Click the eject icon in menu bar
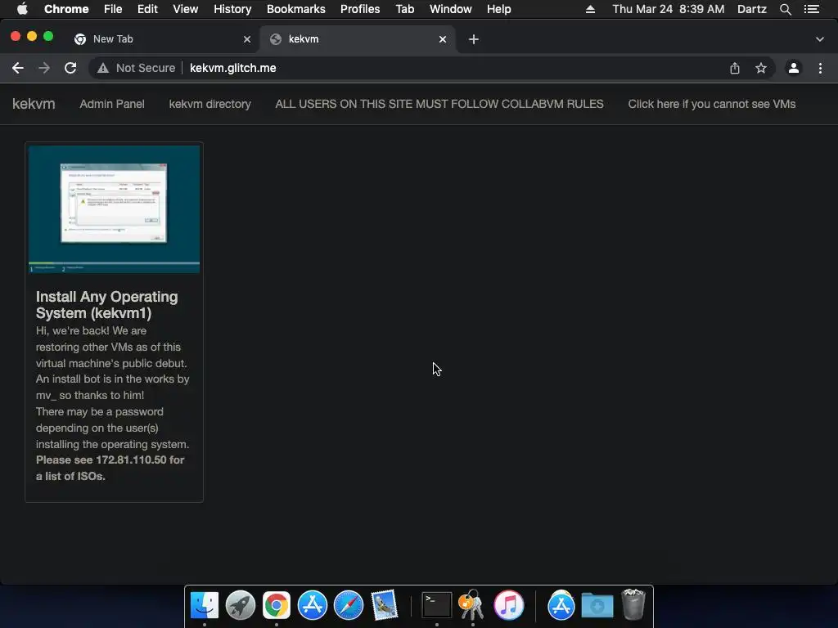The height and width of the screenshot is (628, 838). coord(591,9)
